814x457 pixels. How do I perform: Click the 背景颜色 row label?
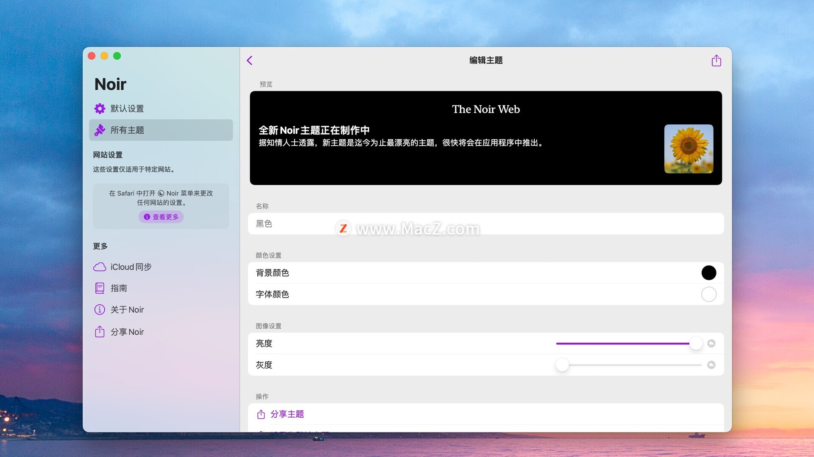272,273
